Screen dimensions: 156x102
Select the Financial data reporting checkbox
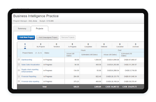pos(19,81)
